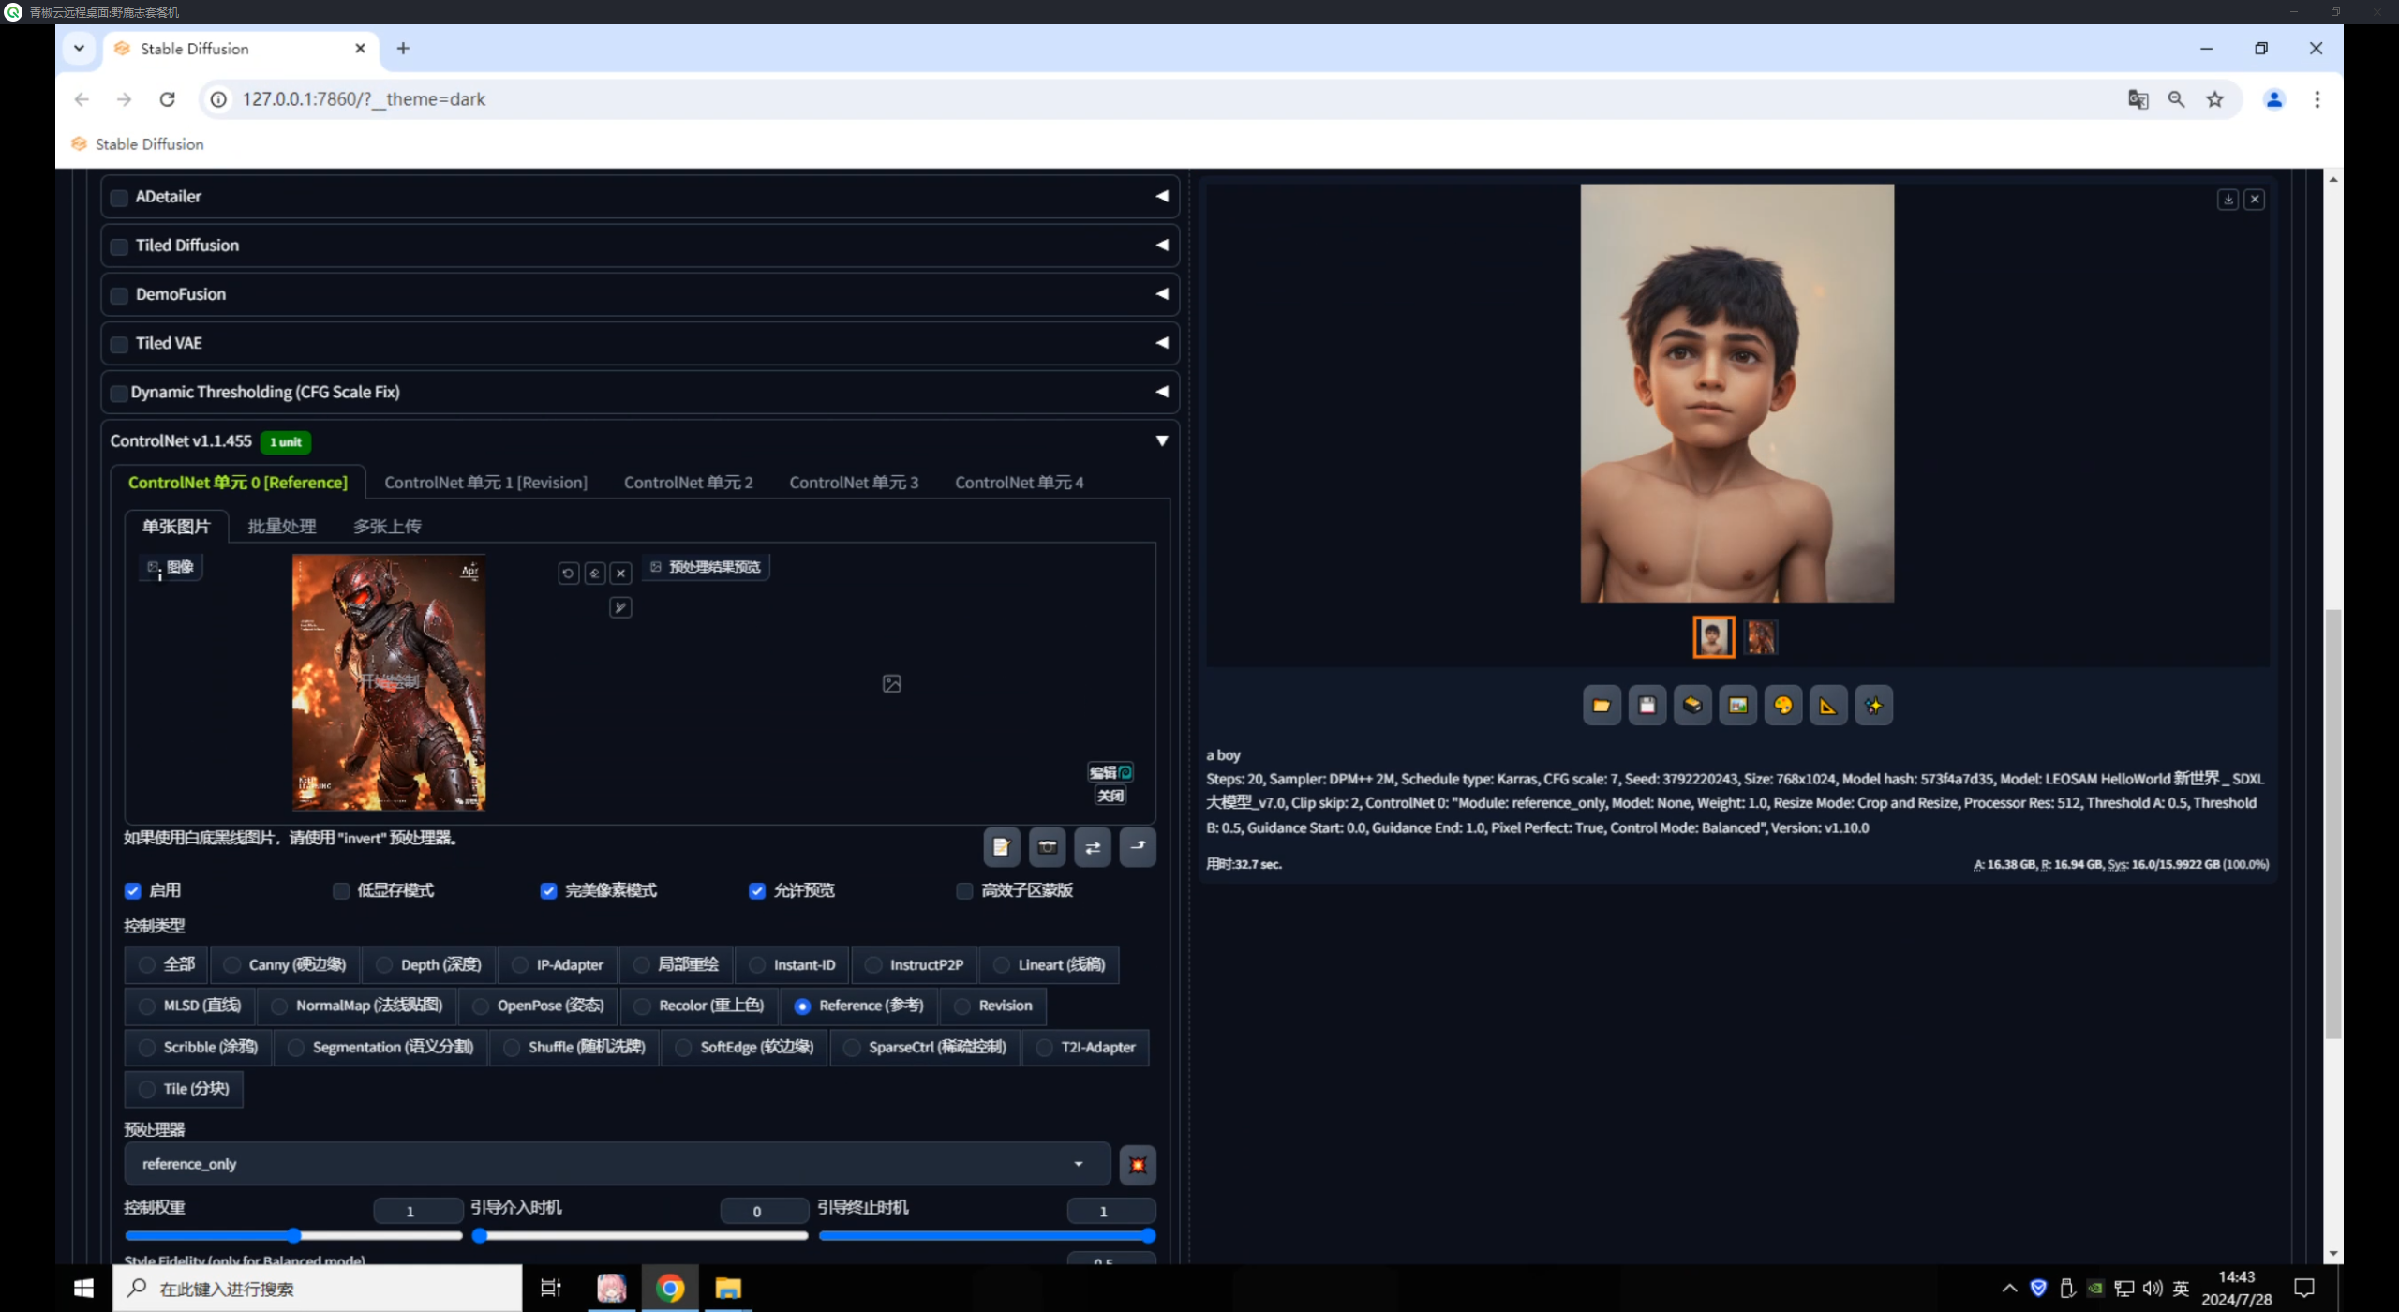Check the 高效子区蒙版 checkbox
2399x1312 pixels.
tap(964, 891)
